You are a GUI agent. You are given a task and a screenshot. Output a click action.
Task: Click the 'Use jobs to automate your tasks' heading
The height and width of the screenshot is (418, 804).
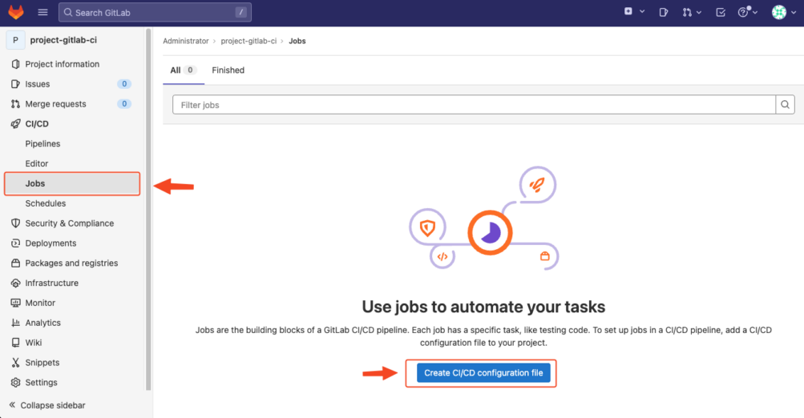(483, 307)
